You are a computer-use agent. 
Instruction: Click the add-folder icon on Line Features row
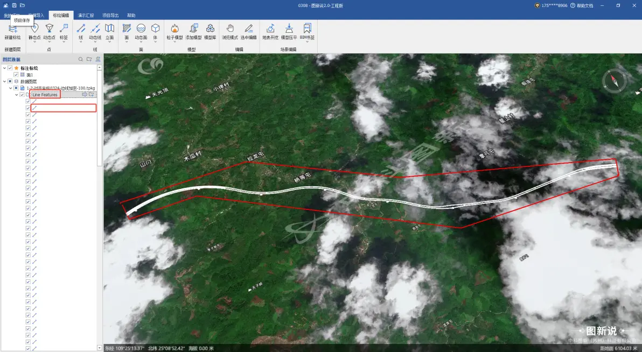click(x=92, y=95)
